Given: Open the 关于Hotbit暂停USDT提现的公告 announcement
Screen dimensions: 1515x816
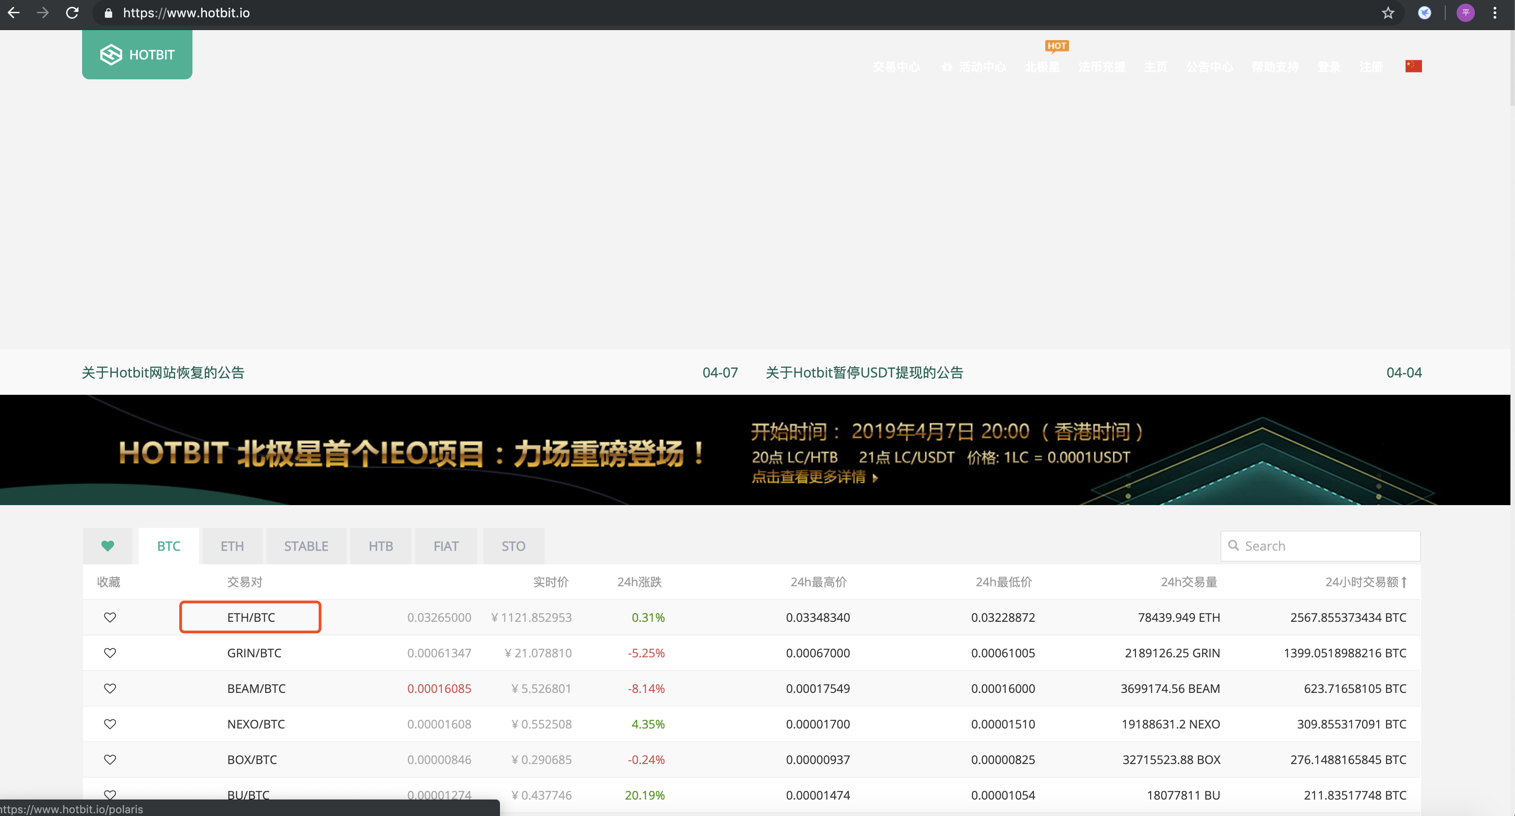Looking at the screenshot, I should pyautogui.click(x=864, y=373).
